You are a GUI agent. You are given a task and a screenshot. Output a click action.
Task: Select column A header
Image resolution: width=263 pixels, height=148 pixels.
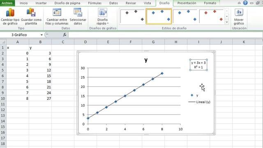[18, 42]
